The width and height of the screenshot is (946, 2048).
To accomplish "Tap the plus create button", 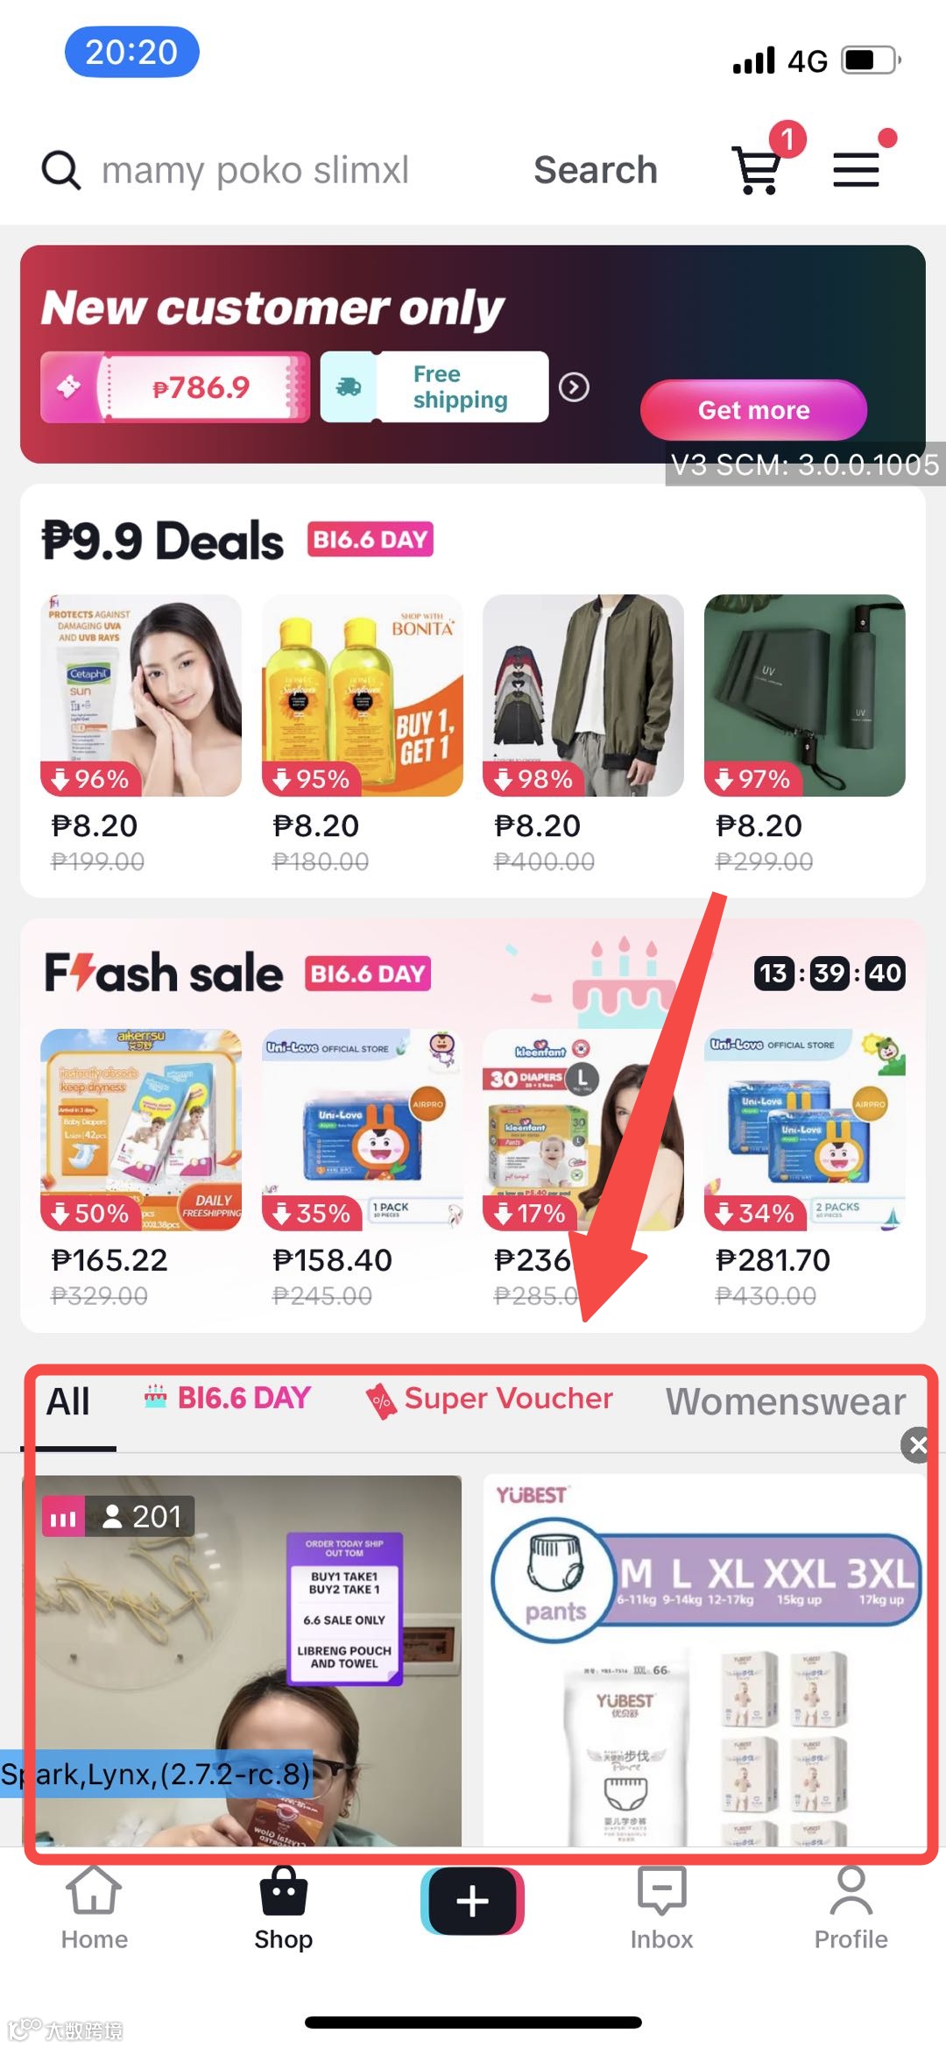I will [472, 1901].
